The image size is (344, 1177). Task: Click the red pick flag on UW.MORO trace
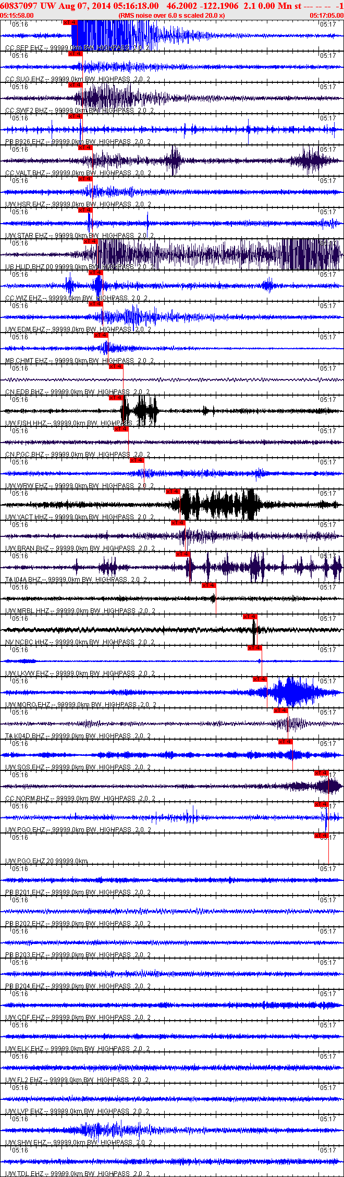coord(260,679)
